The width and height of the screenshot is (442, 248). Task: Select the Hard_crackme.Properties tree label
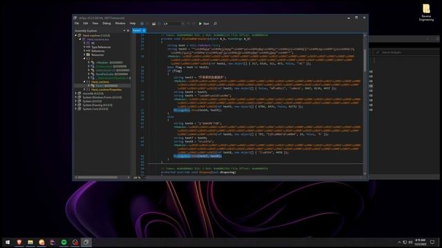click(x=106, y=90)
